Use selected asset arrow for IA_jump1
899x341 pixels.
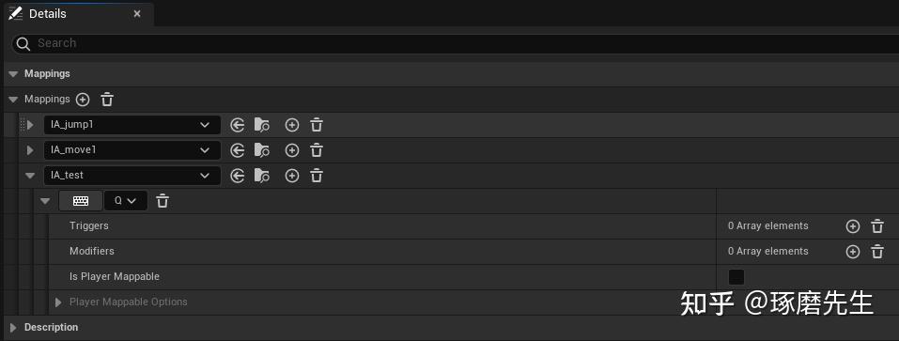click(x=237, y=125)
